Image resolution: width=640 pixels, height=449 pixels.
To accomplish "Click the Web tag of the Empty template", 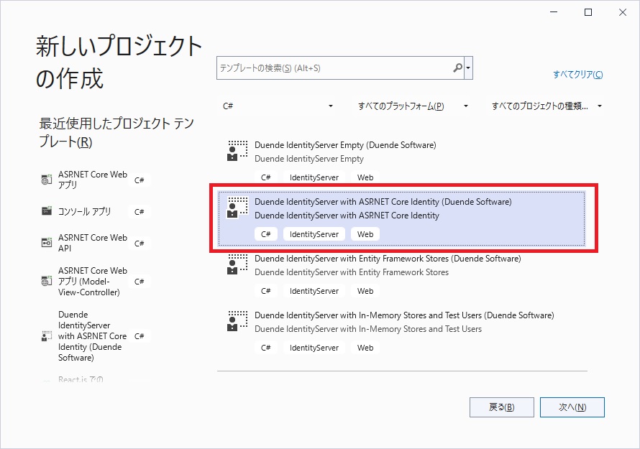I will 365,177.
